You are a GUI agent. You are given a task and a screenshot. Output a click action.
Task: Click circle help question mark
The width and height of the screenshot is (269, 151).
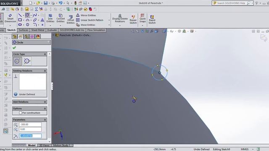(x=49, y=42)
